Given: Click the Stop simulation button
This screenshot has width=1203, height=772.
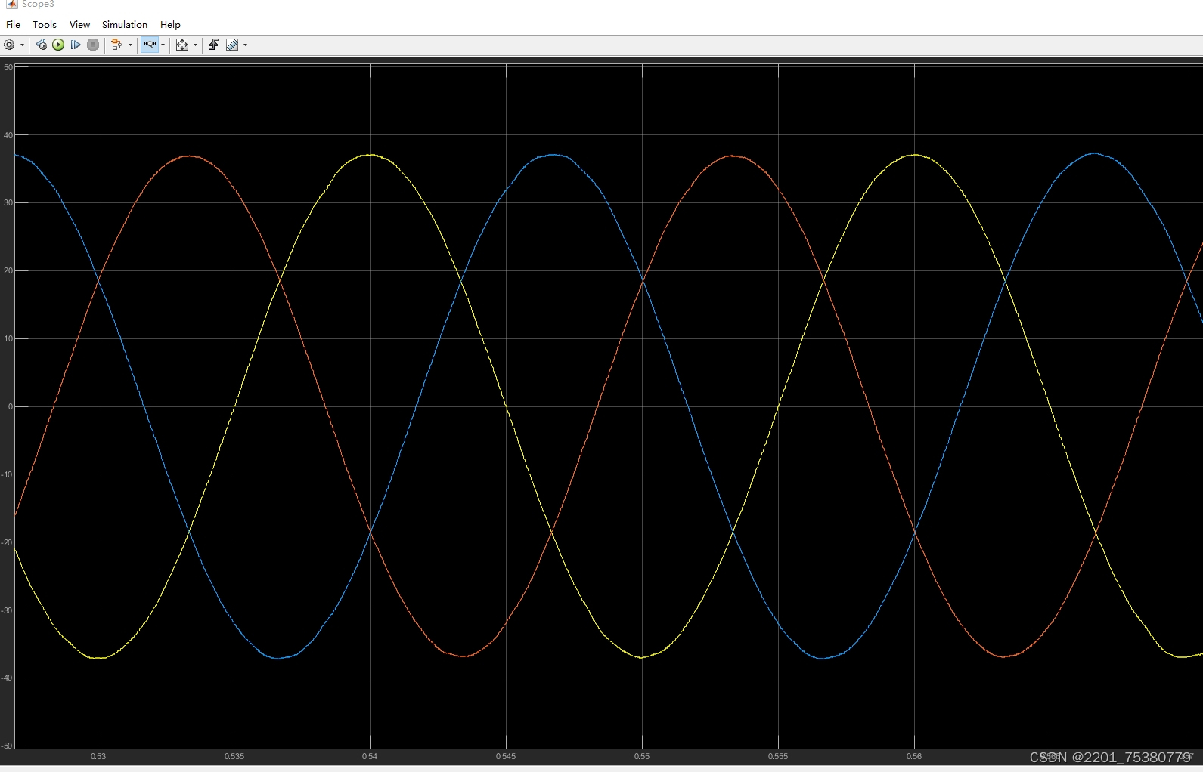Looking at the screenshot, I should point(93,45).
